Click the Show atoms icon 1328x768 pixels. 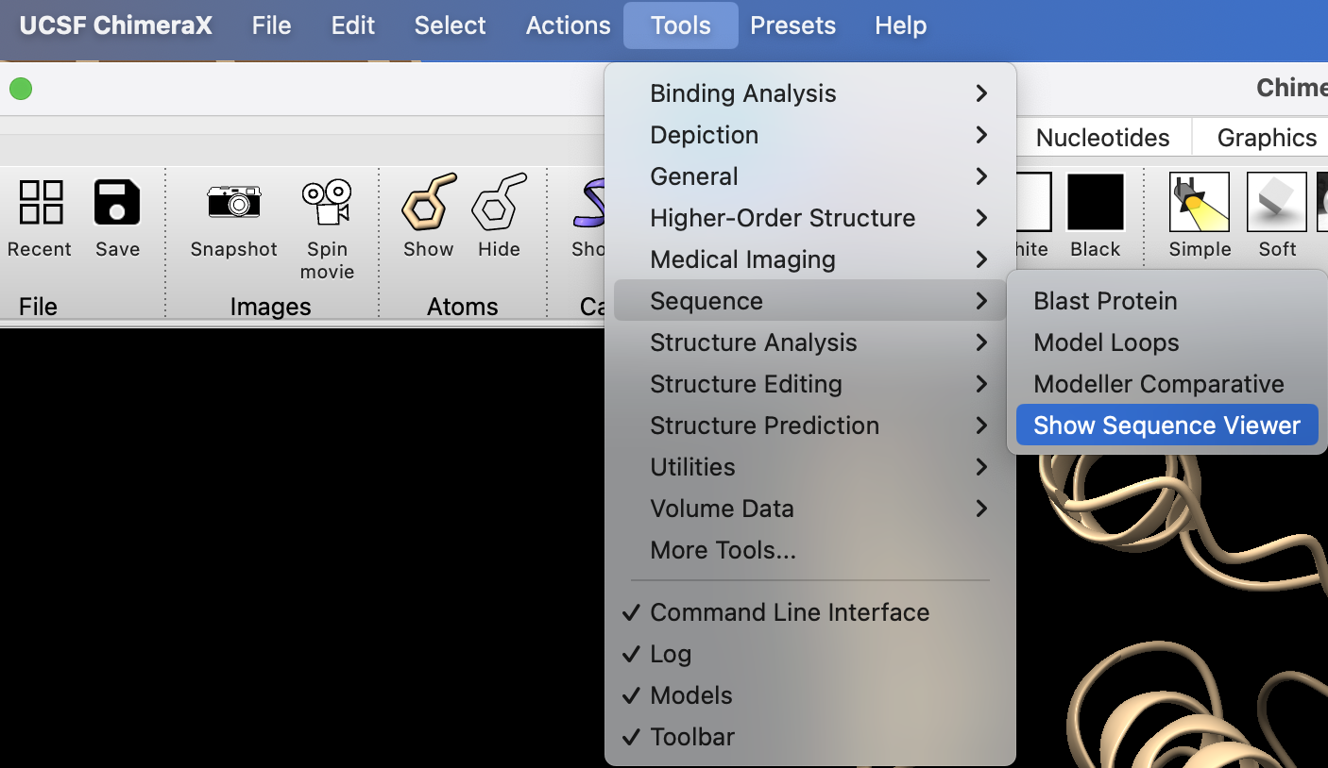coord(429,203)
